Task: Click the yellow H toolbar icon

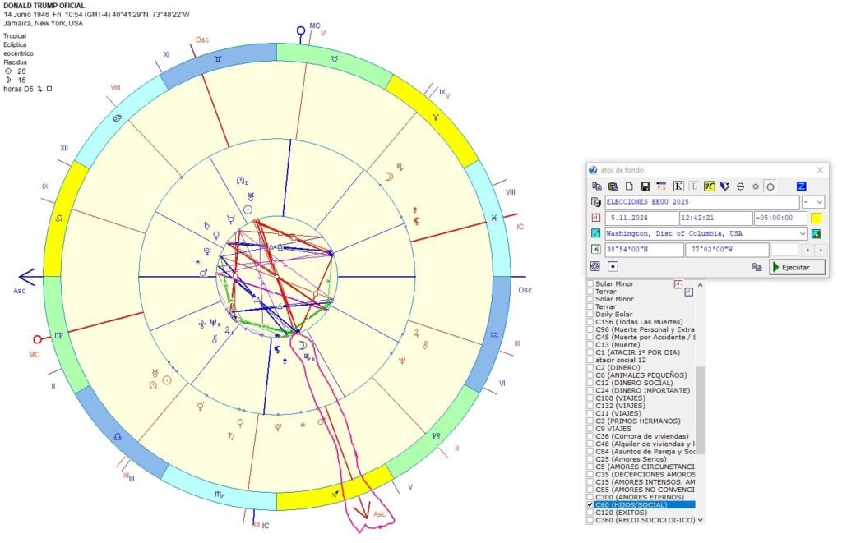Action: point(709,186)
